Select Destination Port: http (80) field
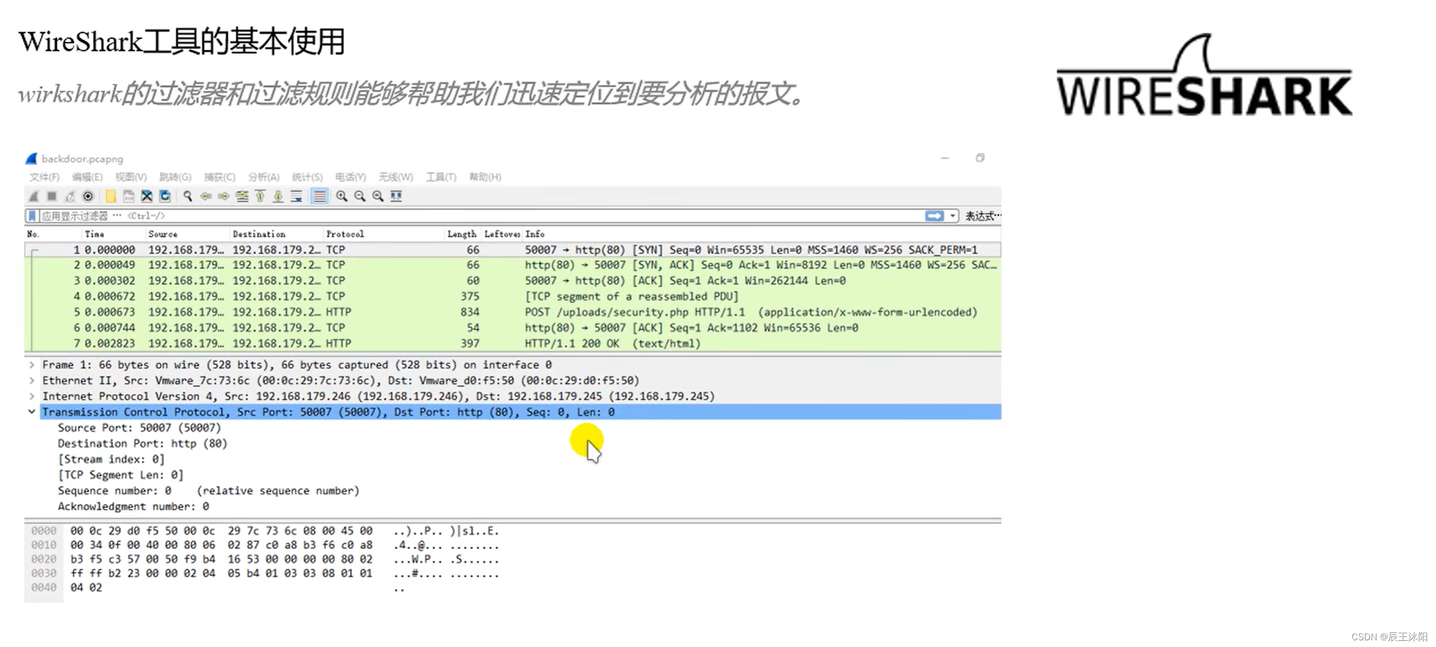1436x647 pixels. tap(143, 443)
